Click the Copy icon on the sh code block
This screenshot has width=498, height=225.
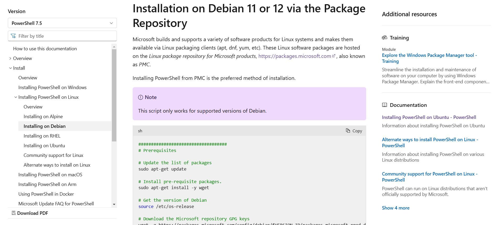(x=348, y=130)
